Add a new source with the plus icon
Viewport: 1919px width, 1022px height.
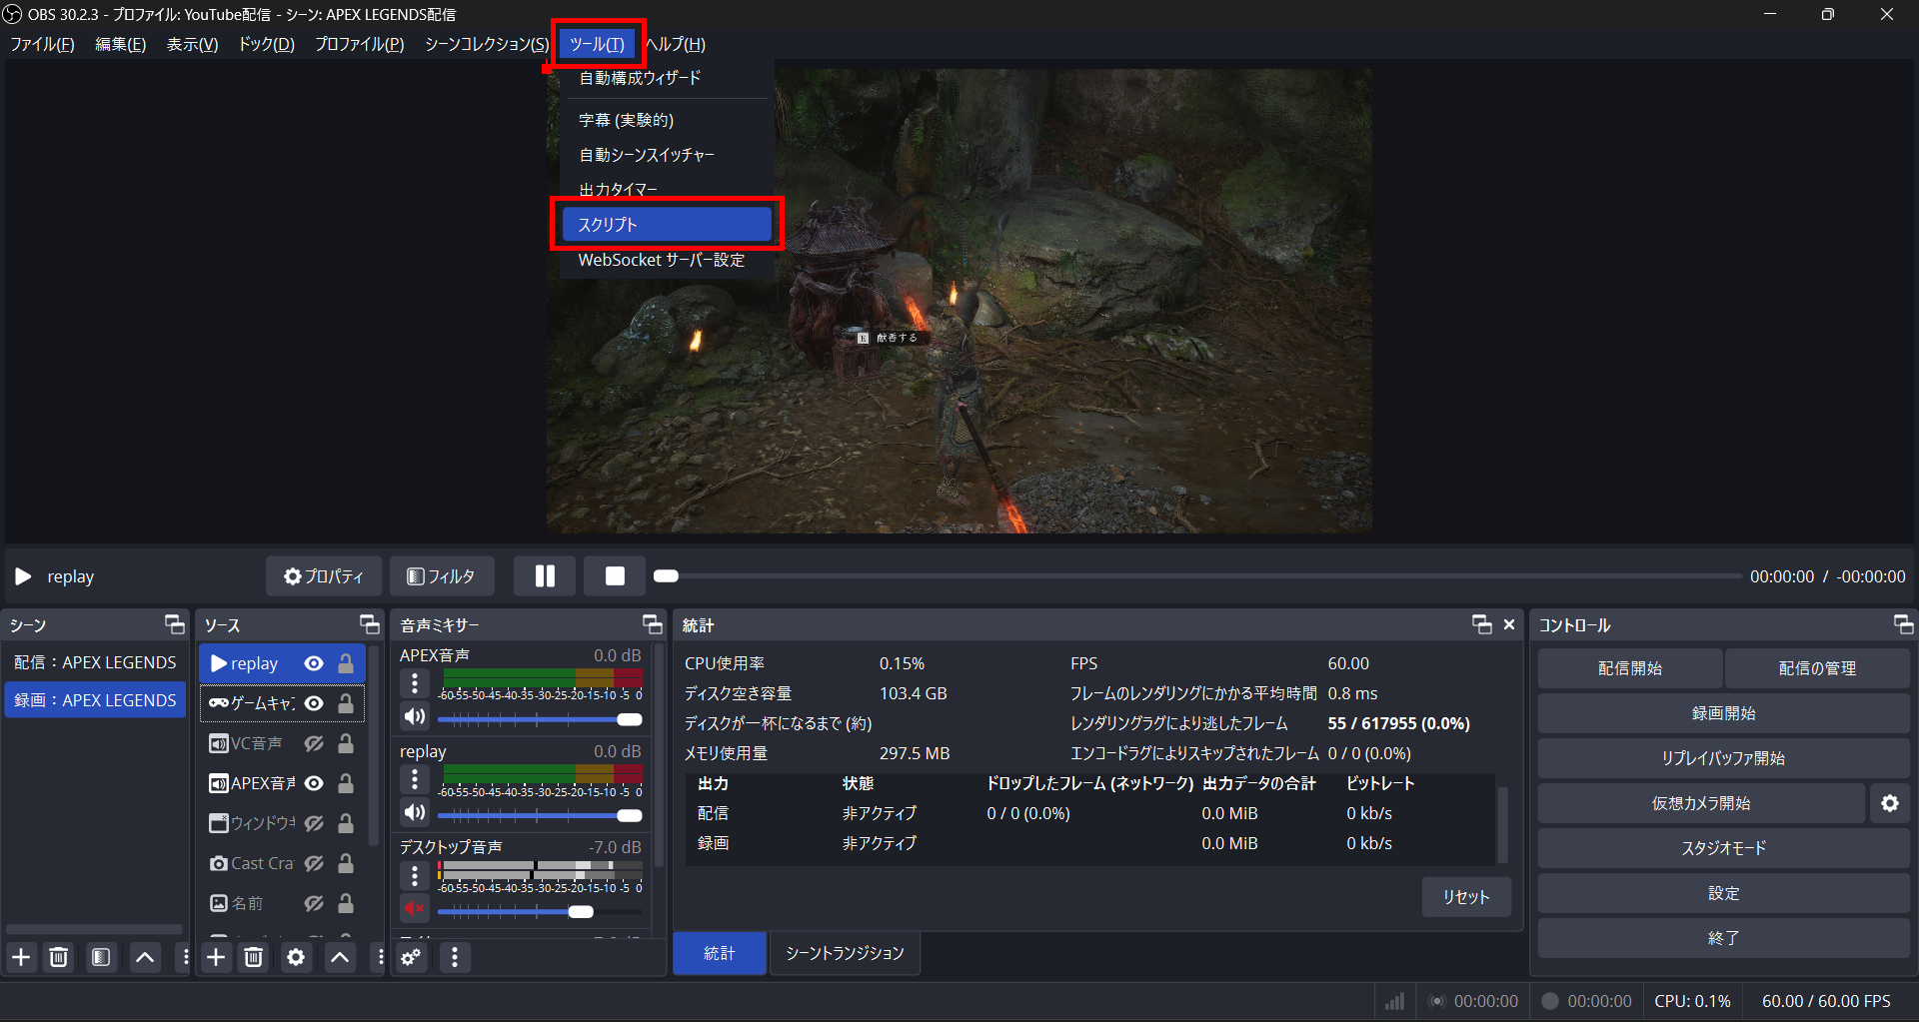(x=216, y=957)
